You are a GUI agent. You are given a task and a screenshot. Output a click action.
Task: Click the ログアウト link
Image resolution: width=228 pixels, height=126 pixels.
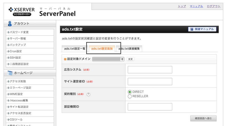click(214, 6)
